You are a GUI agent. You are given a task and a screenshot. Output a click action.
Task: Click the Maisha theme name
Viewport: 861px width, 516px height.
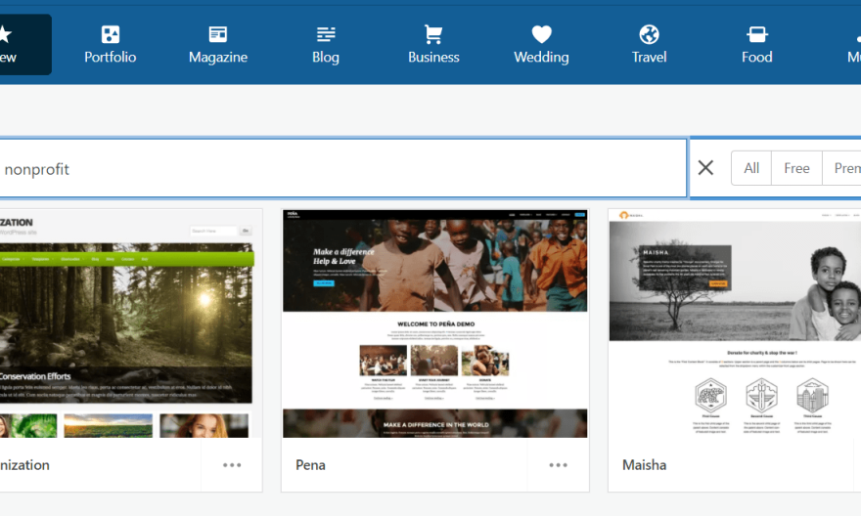point(644,465)
